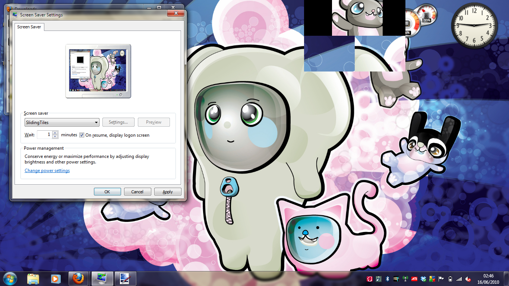Click the muted speaker volume icon

coord(468,279)
